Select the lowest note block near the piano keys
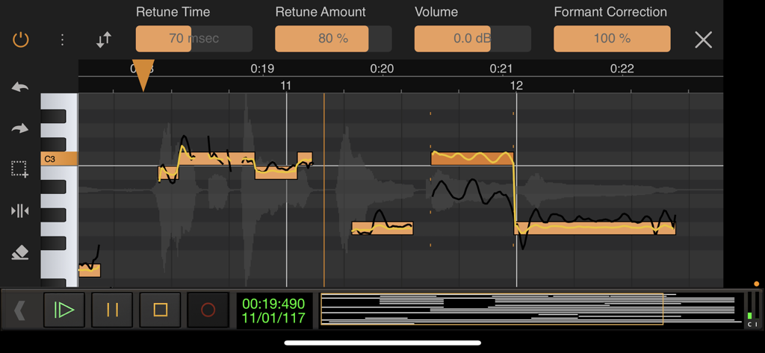This screenshot has width=765, height=353. point(90,270)
